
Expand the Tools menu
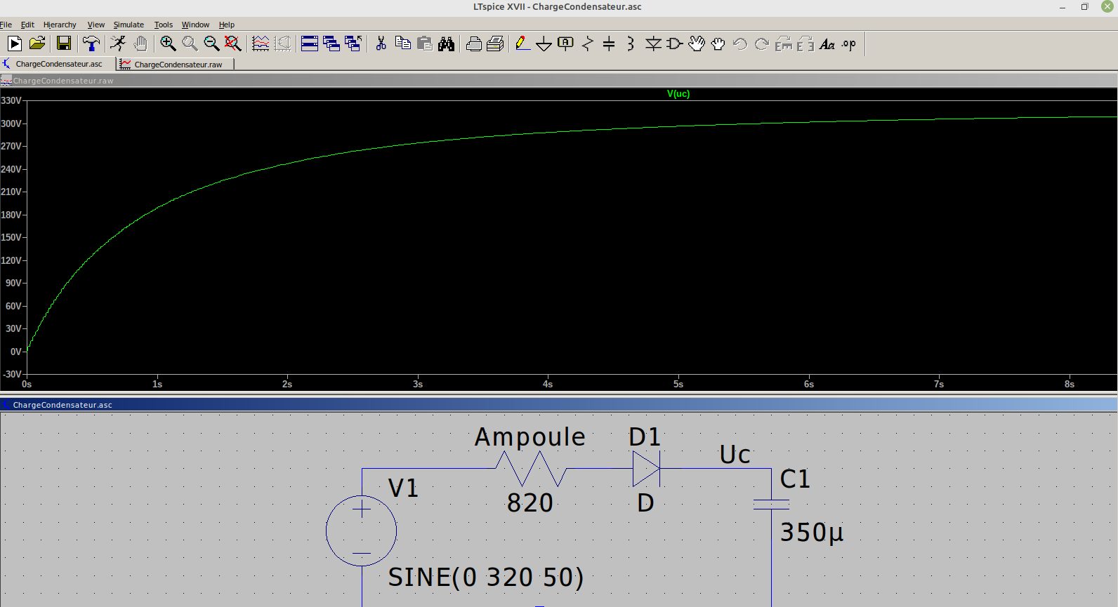point(163,25)
